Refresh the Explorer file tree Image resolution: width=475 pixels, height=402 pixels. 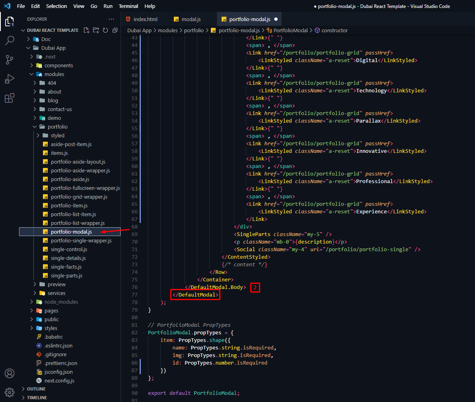(105, 30)
